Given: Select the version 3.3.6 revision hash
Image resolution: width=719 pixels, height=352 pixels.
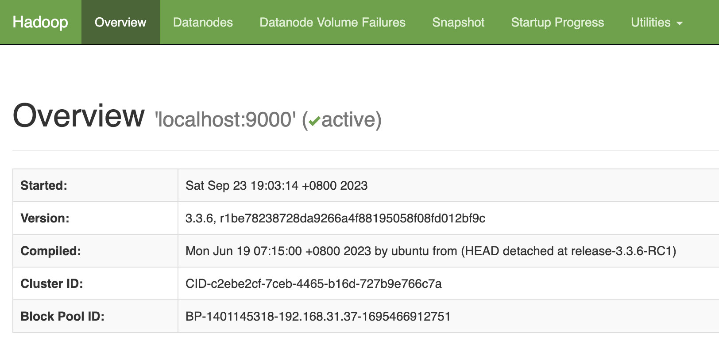Looking at the screenshot, I should 335,218.
